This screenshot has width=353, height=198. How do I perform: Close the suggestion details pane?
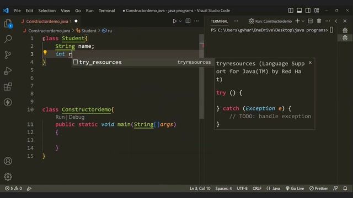tap(310, 63)
